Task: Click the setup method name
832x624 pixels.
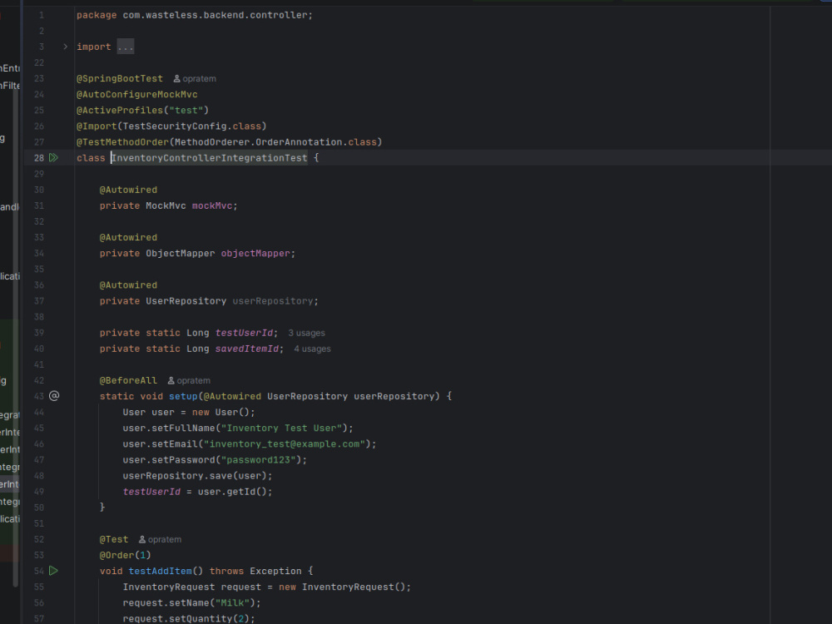Action: pyautogui.click(x=183, y=396)
